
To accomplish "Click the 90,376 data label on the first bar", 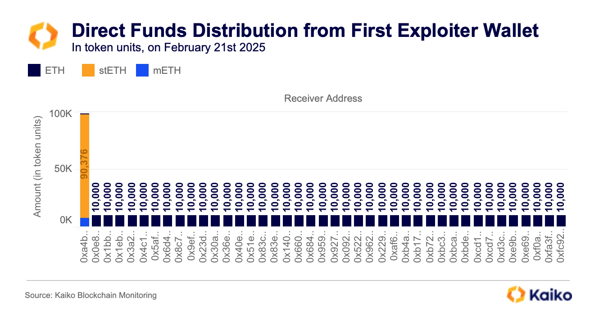I will point(84,164).
